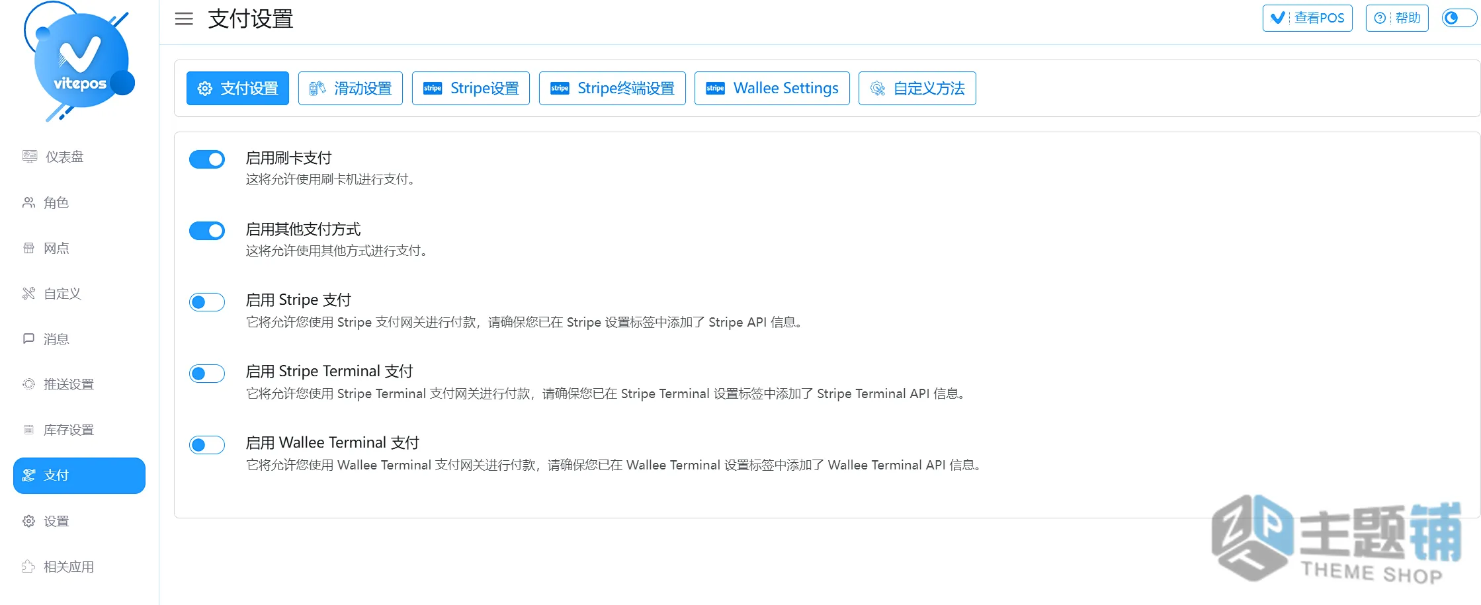Switch to the 滑动设置 tab
Viewport: 1481px width, 605px height.
(351, 88)
